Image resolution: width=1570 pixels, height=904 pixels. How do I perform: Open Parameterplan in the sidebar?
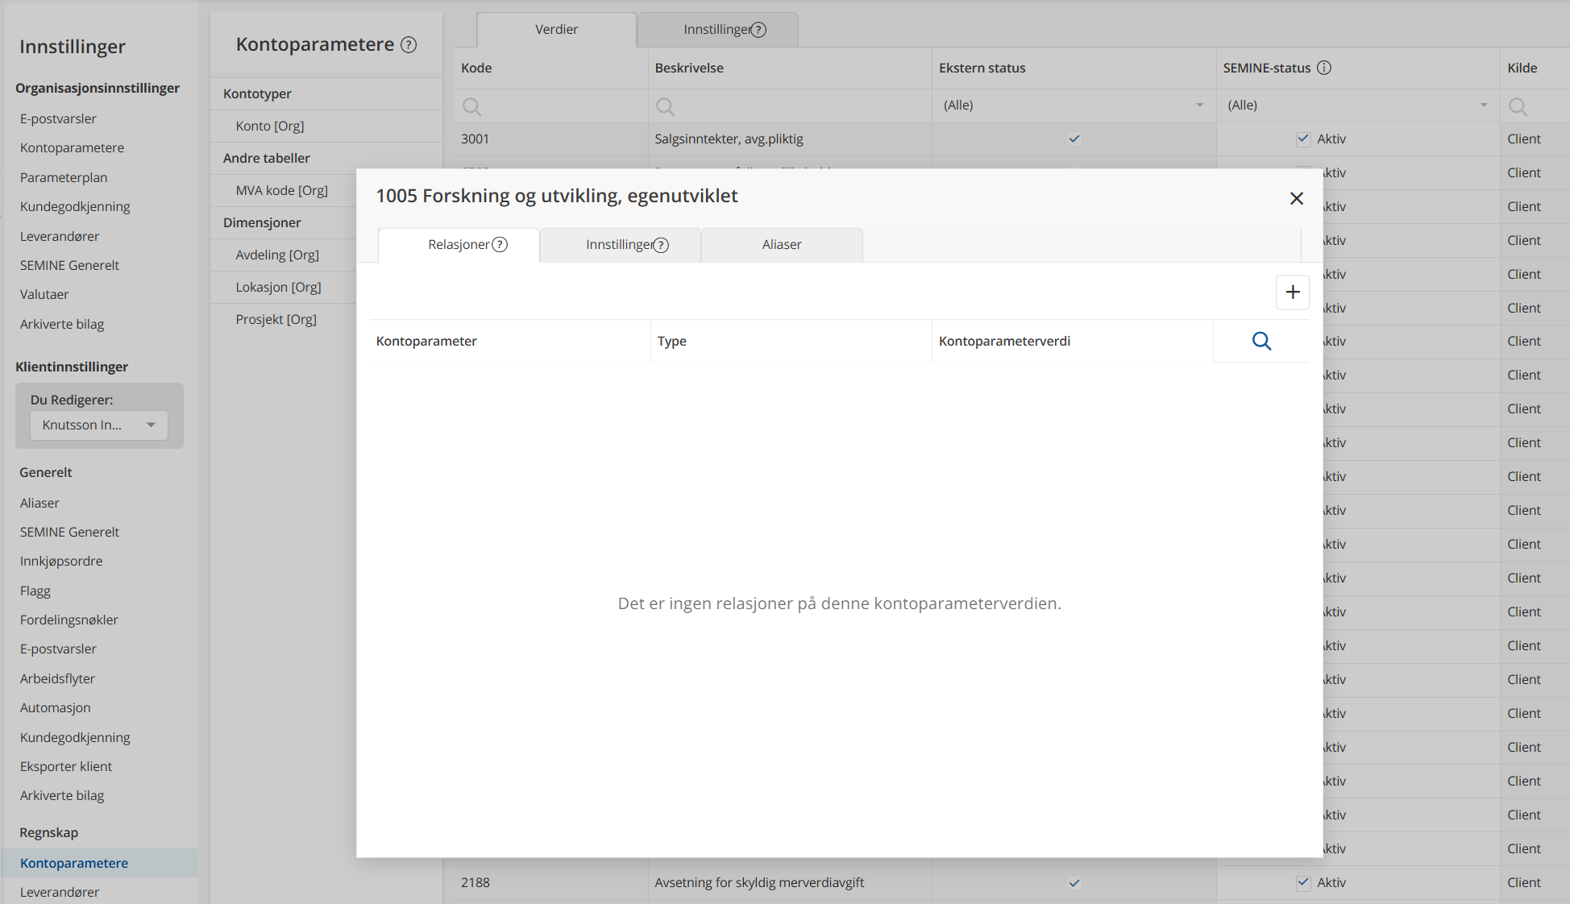click(64, 177)
